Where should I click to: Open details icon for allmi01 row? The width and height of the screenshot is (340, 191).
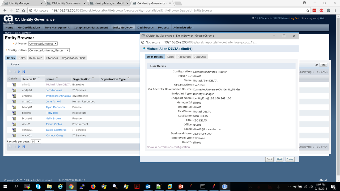[14, 85]
